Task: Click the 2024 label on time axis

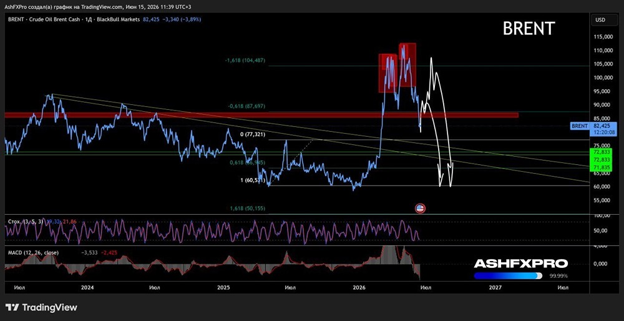Action: pyautogui.click(x=87, y=287)
